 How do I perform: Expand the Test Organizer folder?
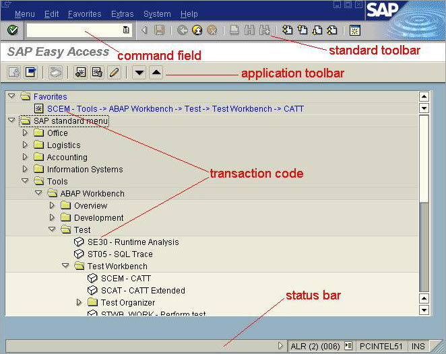click(79, 302)
